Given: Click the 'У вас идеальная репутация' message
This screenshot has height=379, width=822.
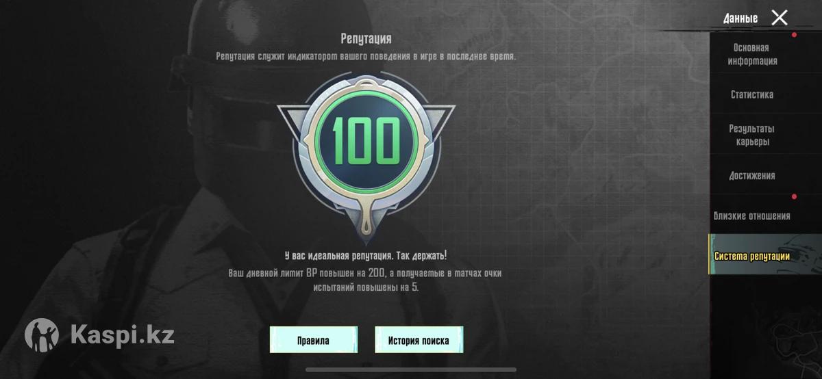Looking at the screenshot, I should tap(366, 256).
